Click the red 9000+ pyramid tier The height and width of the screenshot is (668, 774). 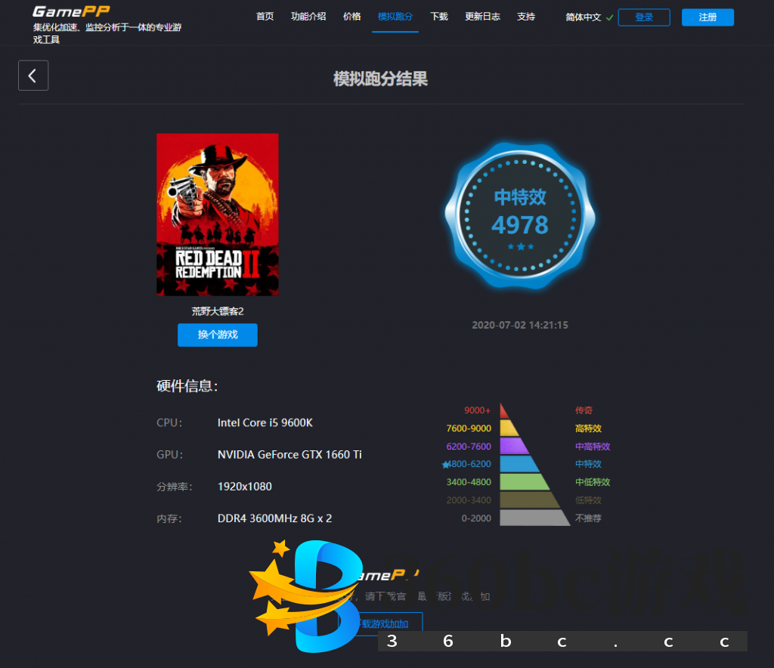pyautogui.click(x=503, y=412)
